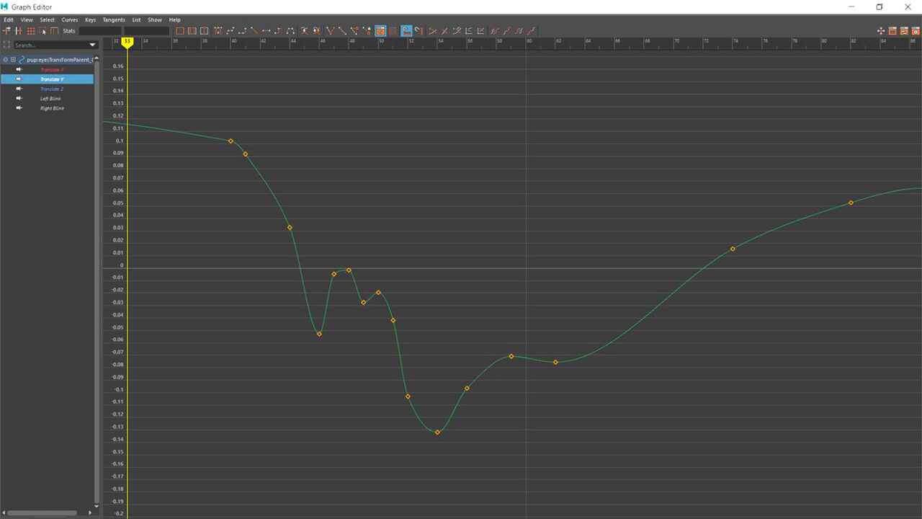Screen dimensions: 922x519
Task: Click the pan/move icon at top right
Action: 880,31
